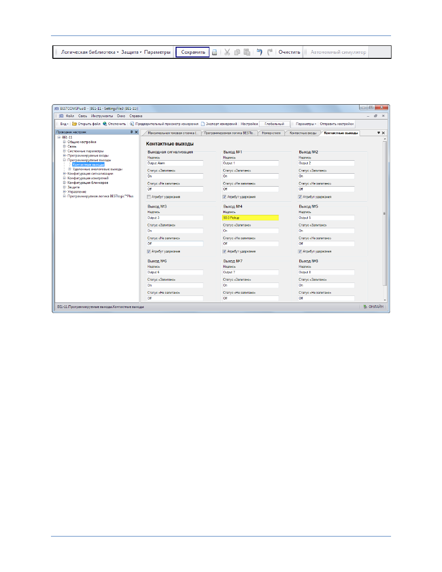Select the Конфигурация измерений tree item
Image resolution: width=442 pixels, height=572 pixels.
(88, 178)
